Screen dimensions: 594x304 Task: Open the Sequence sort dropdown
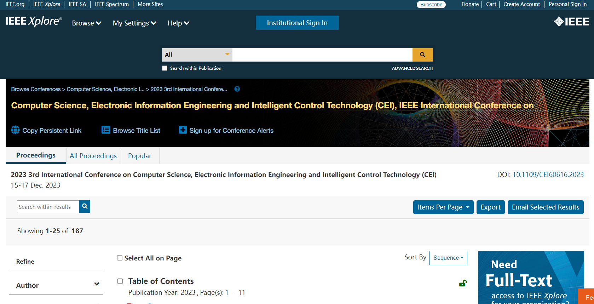click(448, 258)
